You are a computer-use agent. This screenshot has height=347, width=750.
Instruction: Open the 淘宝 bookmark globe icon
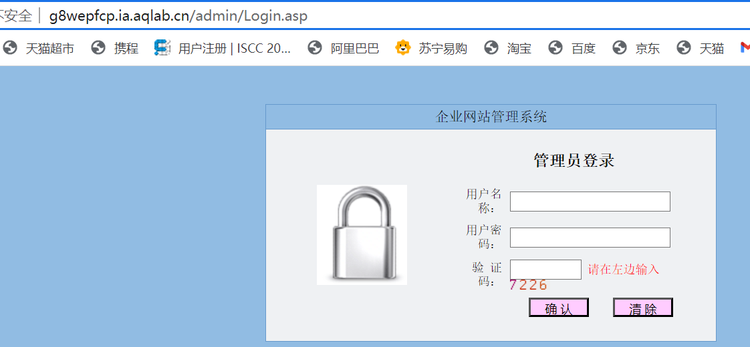pyautogui.click(x=491, y=48)
